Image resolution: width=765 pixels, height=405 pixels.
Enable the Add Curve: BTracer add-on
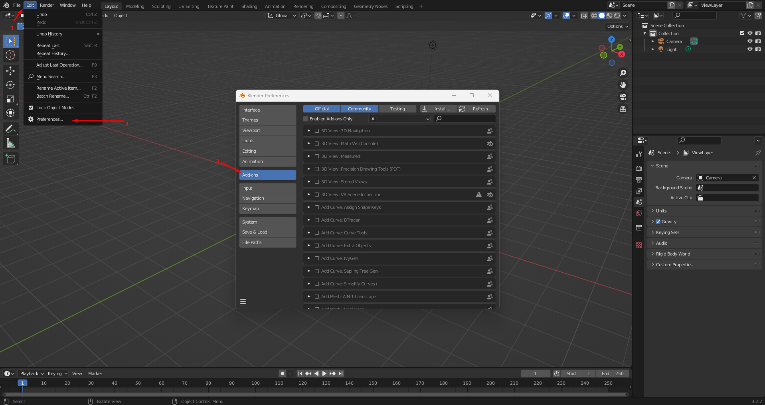(x=317, y=220)
